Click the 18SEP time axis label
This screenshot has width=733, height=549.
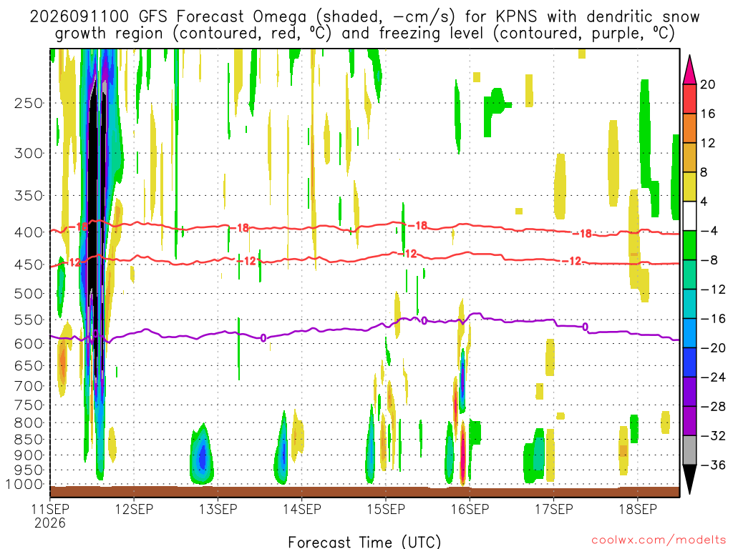click(x=638, y=509)
